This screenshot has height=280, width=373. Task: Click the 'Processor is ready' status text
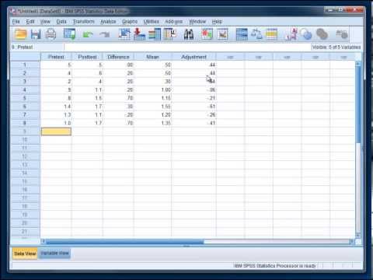(275, 266)
